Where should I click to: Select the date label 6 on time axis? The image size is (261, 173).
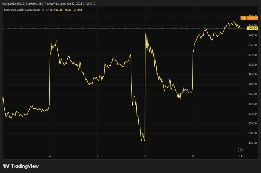[50, 156]
